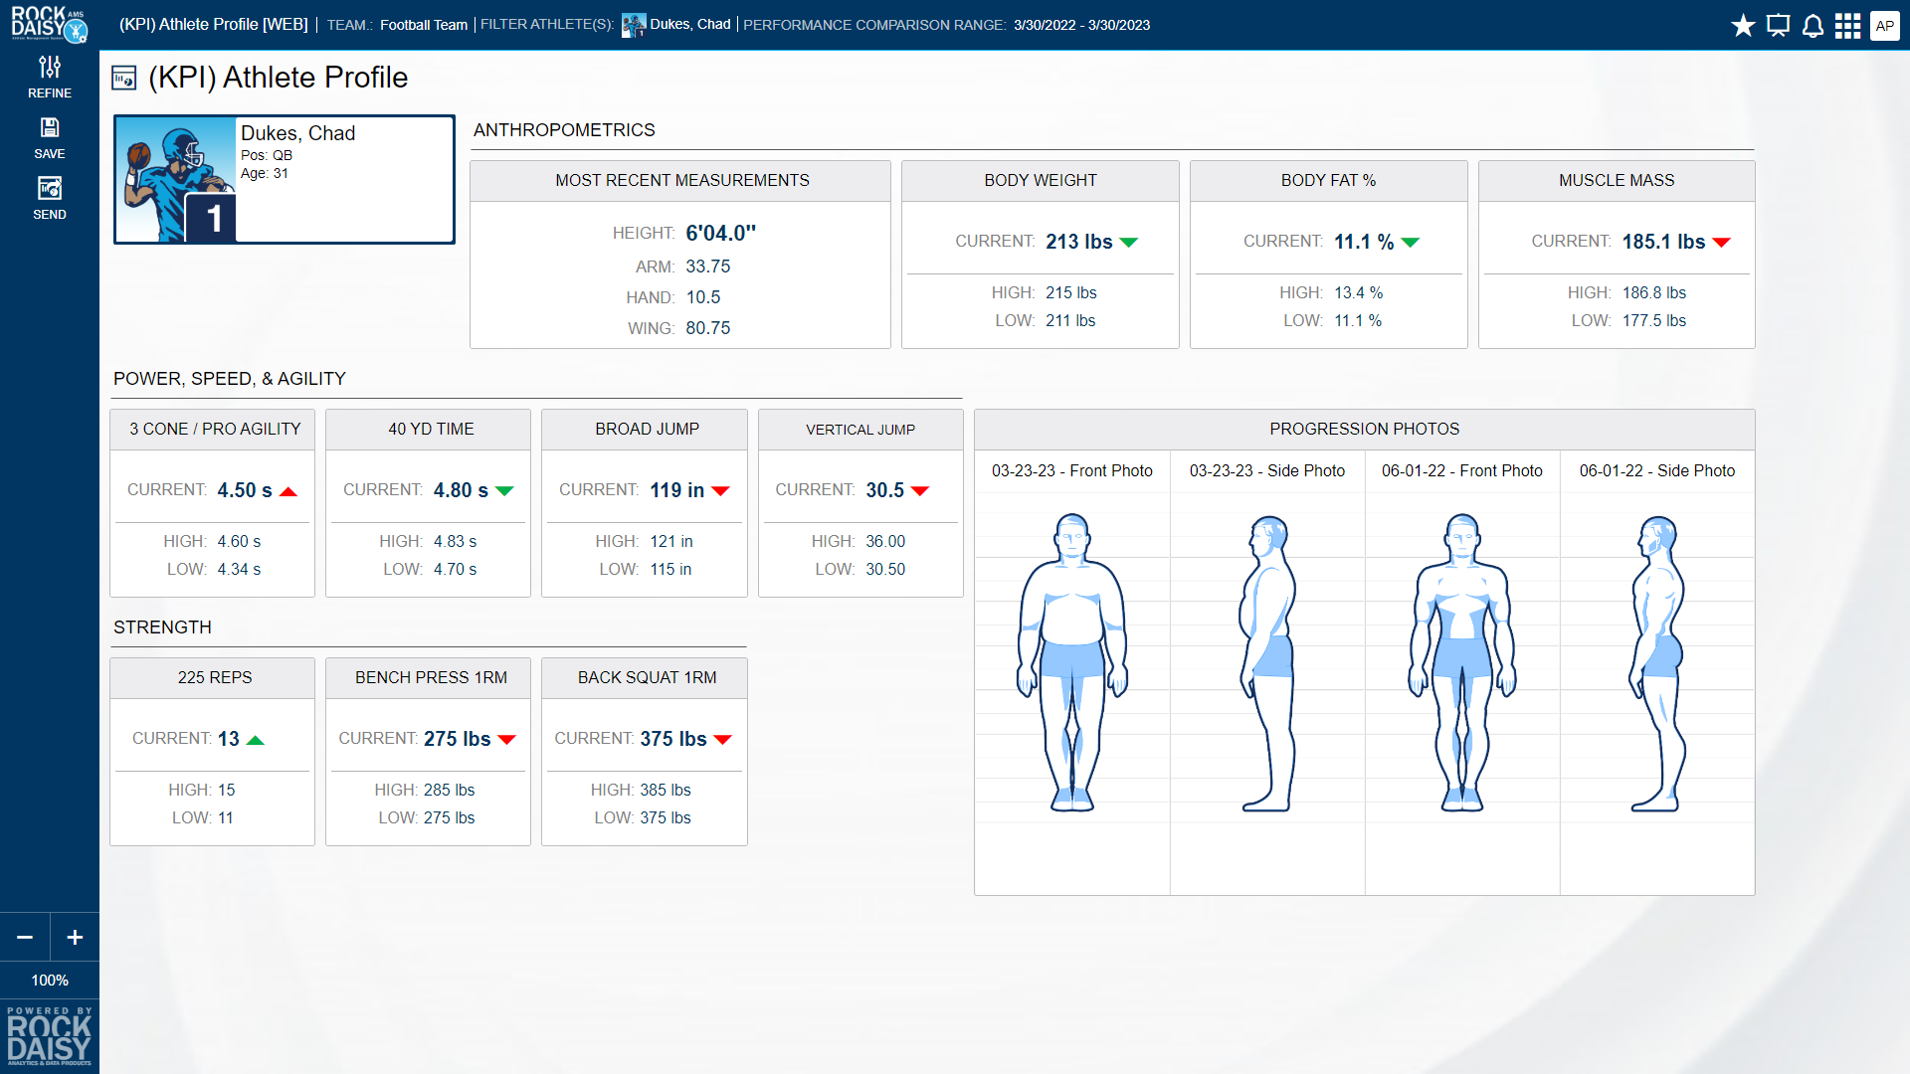Click the AP user avatar

(x=1884, y=26)
